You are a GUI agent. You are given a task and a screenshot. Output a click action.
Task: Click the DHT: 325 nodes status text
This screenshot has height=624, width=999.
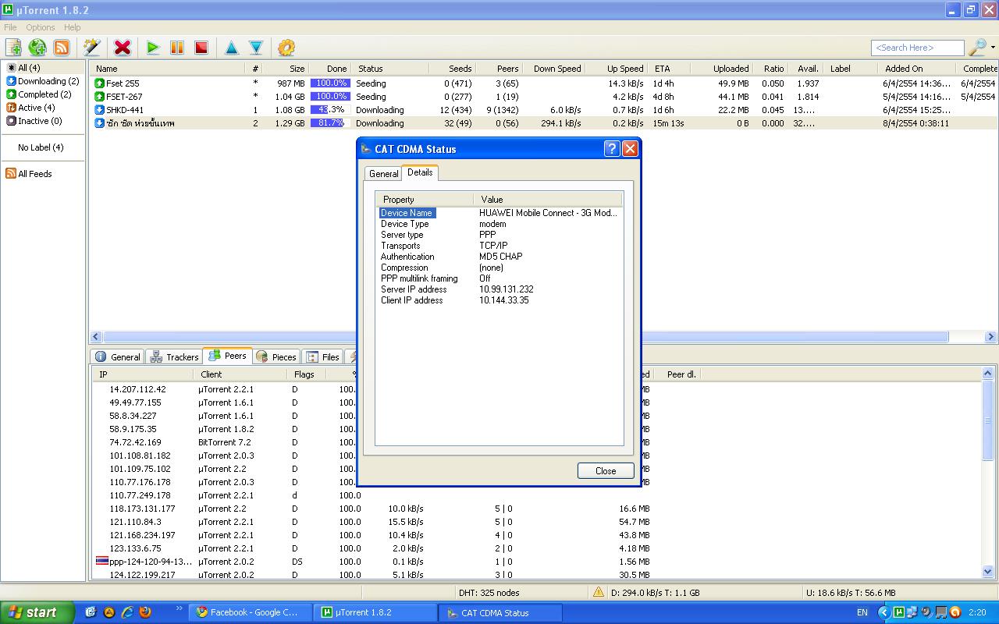489,593
